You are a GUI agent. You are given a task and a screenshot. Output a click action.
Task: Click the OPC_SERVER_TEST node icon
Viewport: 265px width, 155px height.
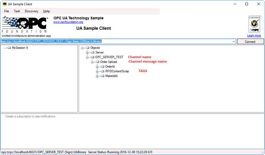pyautogui.click(x=93, y=57)
